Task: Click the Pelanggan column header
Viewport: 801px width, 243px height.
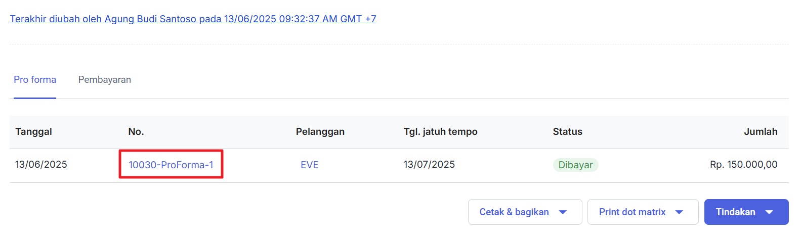Action: (320, 132)
